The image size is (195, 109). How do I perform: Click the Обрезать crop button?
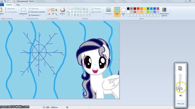33,9
